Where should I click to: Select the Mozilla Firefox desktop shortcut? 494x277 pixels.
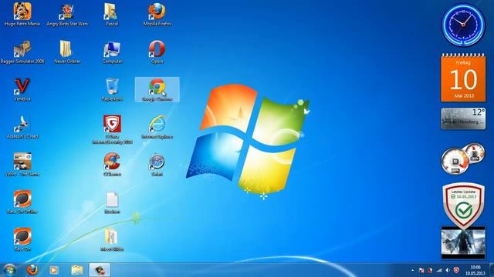(157, 15)
